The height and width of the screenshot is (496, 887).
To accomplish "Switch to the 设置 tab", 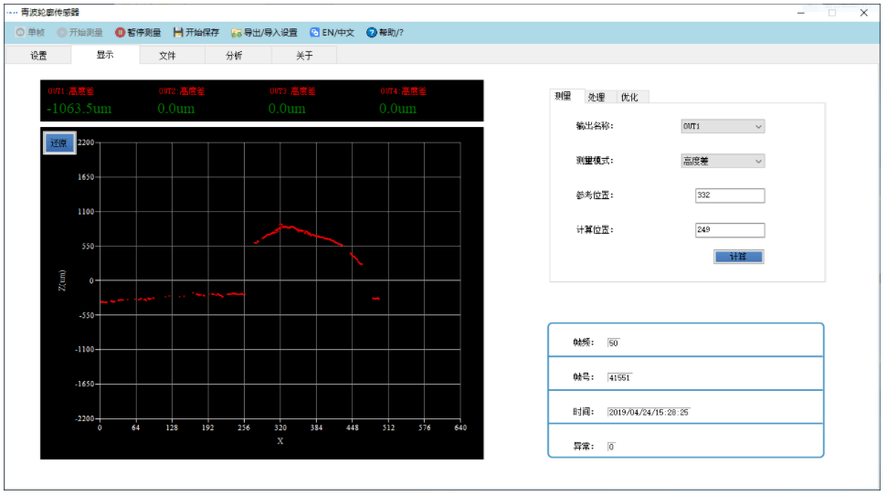I will click(38, 56).
